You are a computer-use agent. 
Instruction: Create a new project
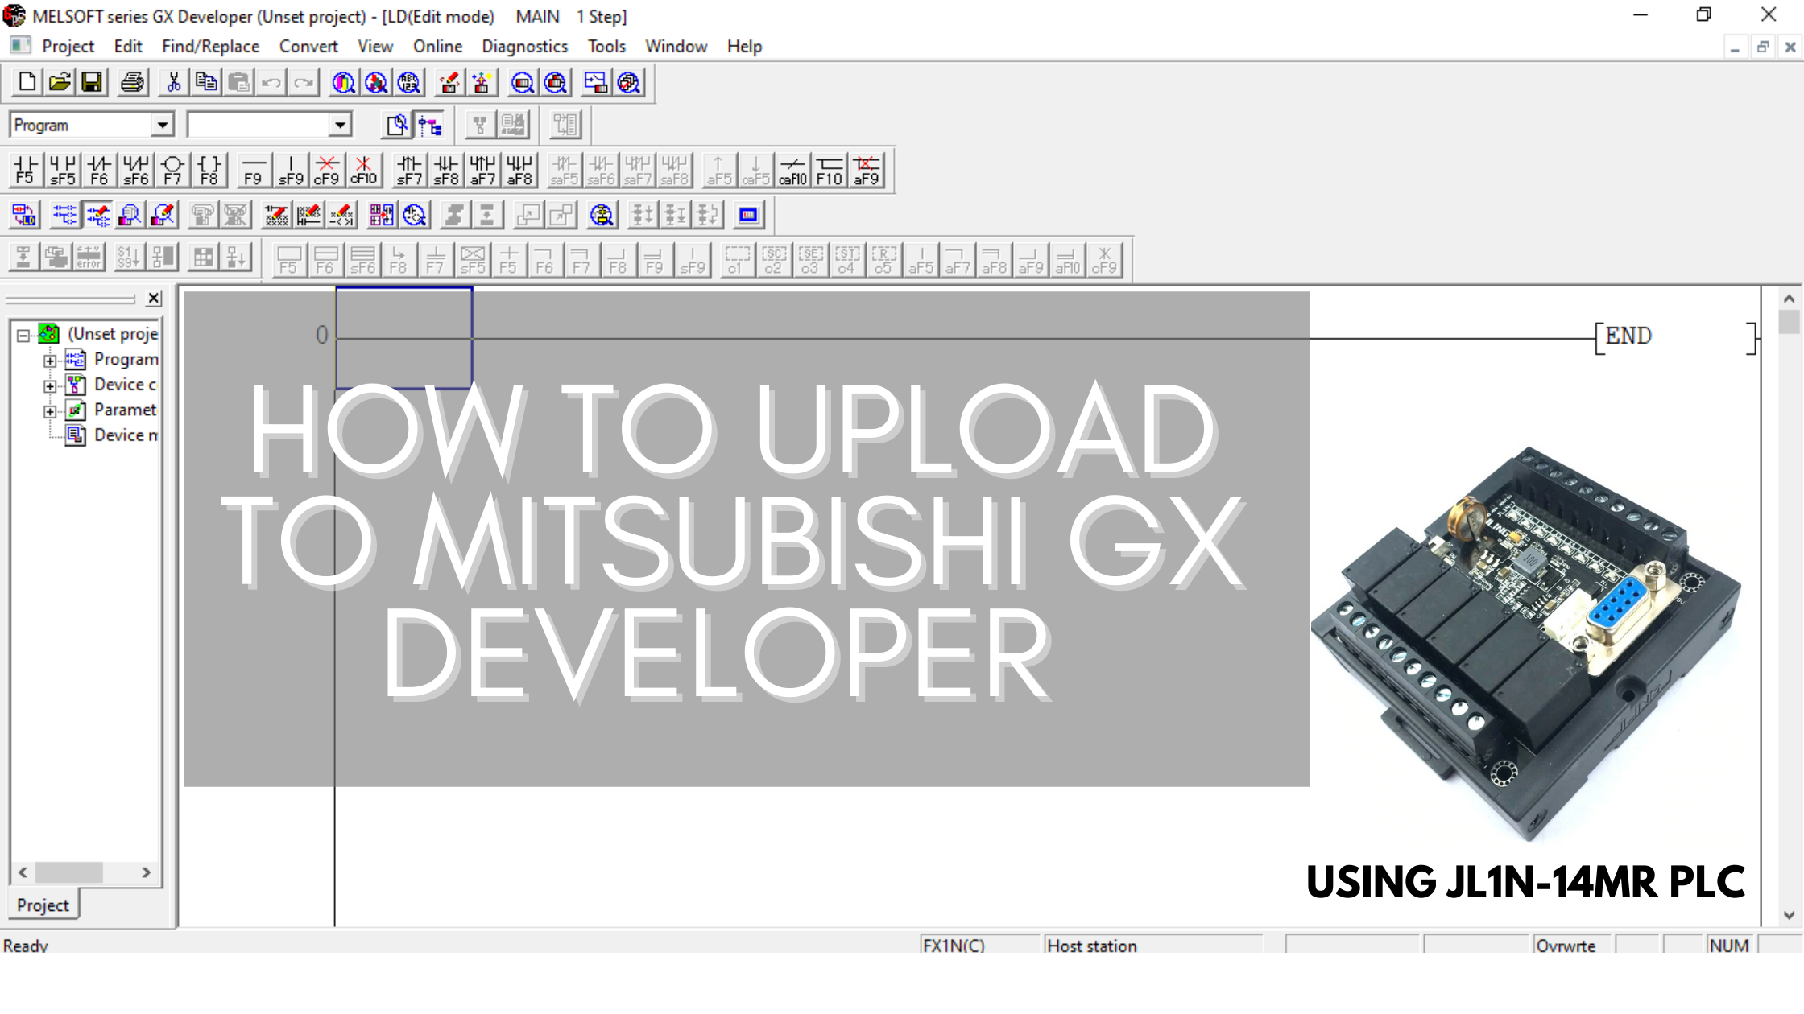pyautogui.click(x=24, y=82)
